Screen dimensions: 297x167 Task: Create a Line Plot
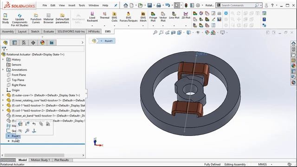(x=174, y=15)
